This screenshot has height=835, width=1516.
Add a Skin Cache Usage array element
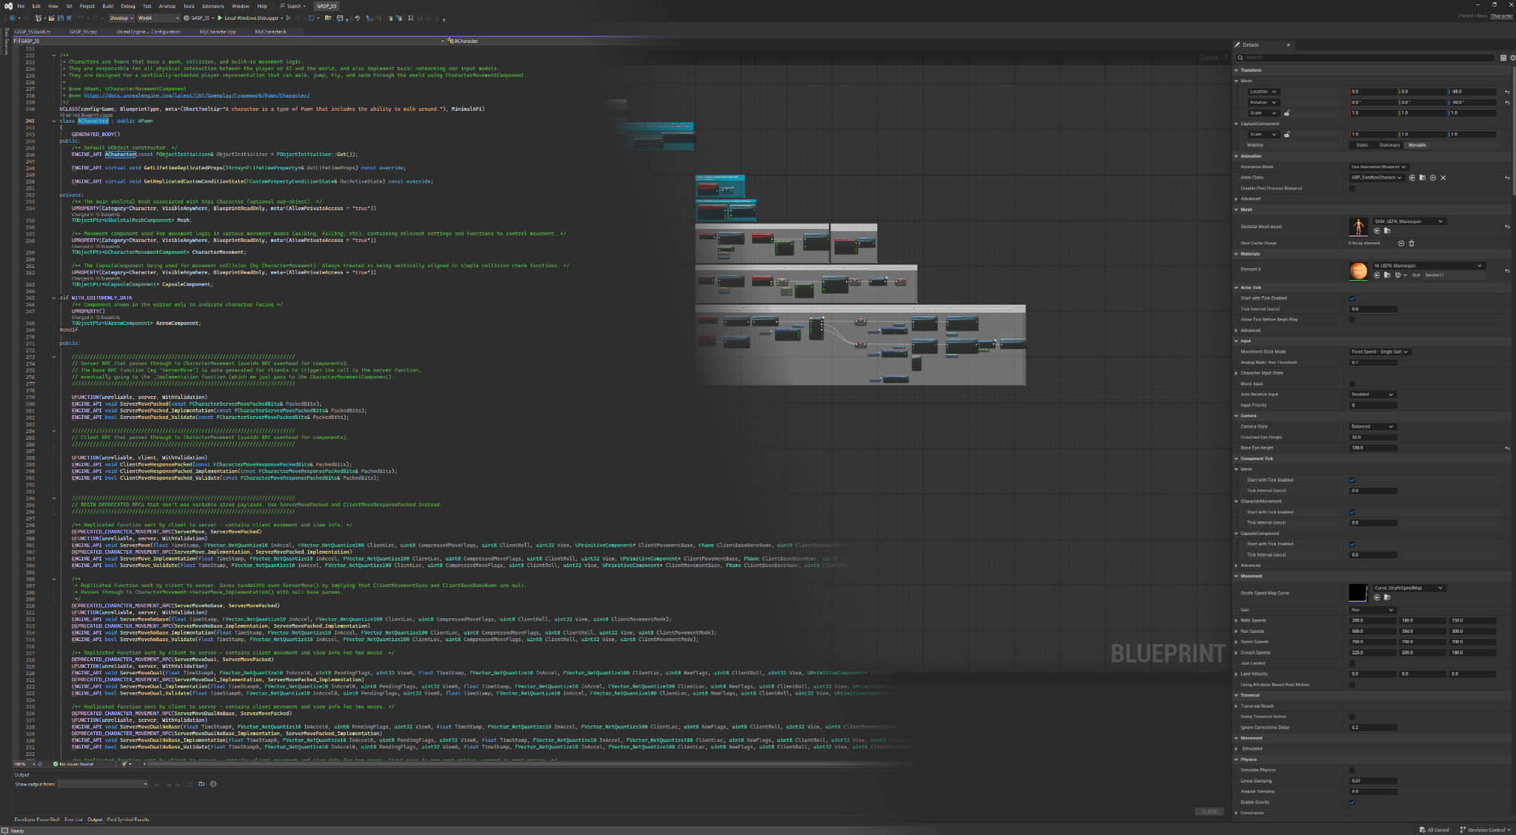(x=1401, y=244)
